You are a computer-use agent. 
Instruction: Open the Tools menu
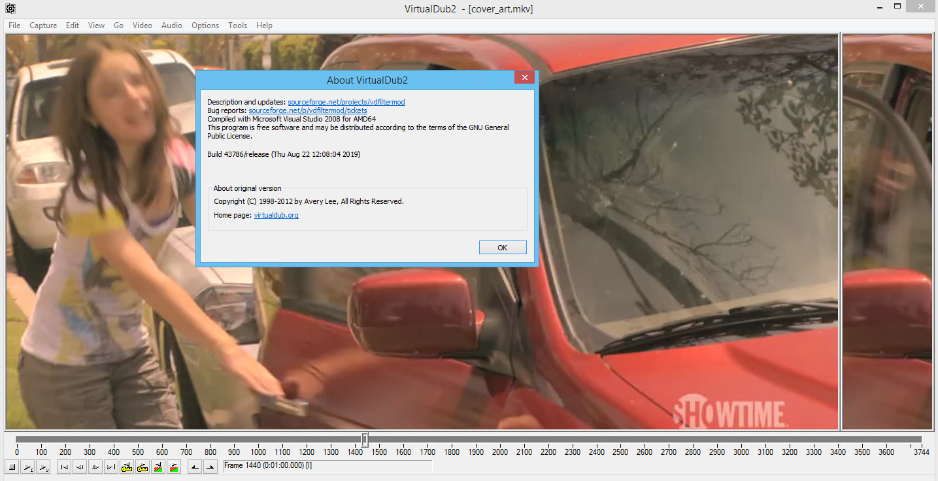[x=238, y=25]
